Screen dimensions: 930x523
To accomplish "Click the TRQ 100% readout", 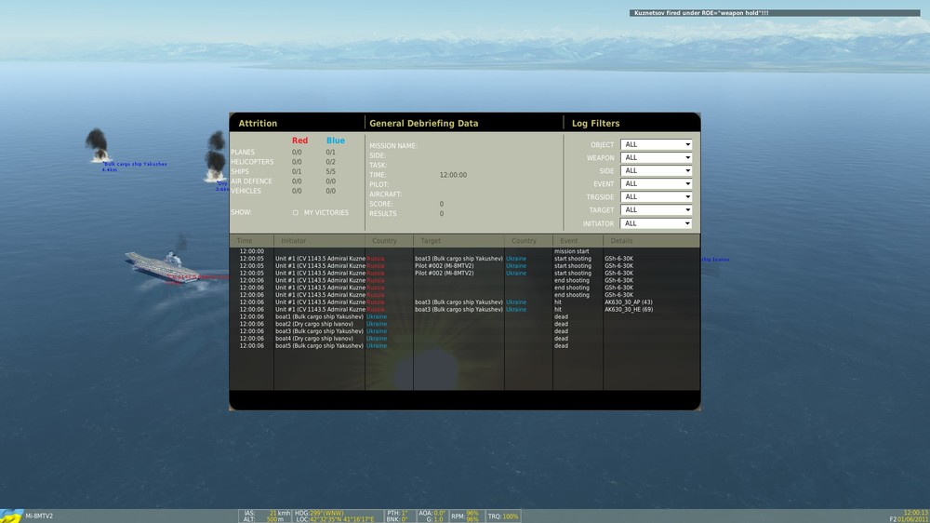I will tap(503, 516).
